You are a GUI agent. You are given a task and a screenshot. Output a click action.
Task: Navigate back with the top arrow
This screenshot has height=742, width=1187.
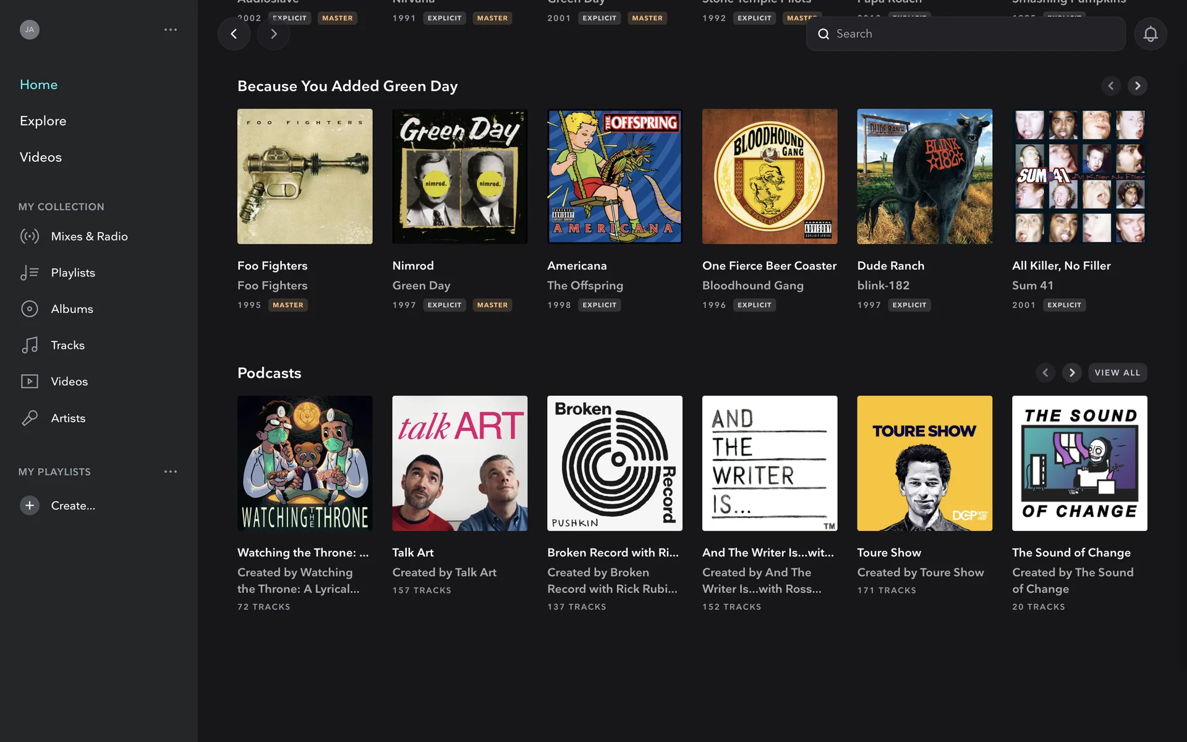click(x=234, y=34)
